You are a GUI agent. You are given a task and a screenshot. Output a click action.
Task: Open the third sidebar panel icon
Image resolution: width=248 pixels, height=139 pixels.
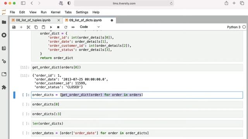click(4, 48)
